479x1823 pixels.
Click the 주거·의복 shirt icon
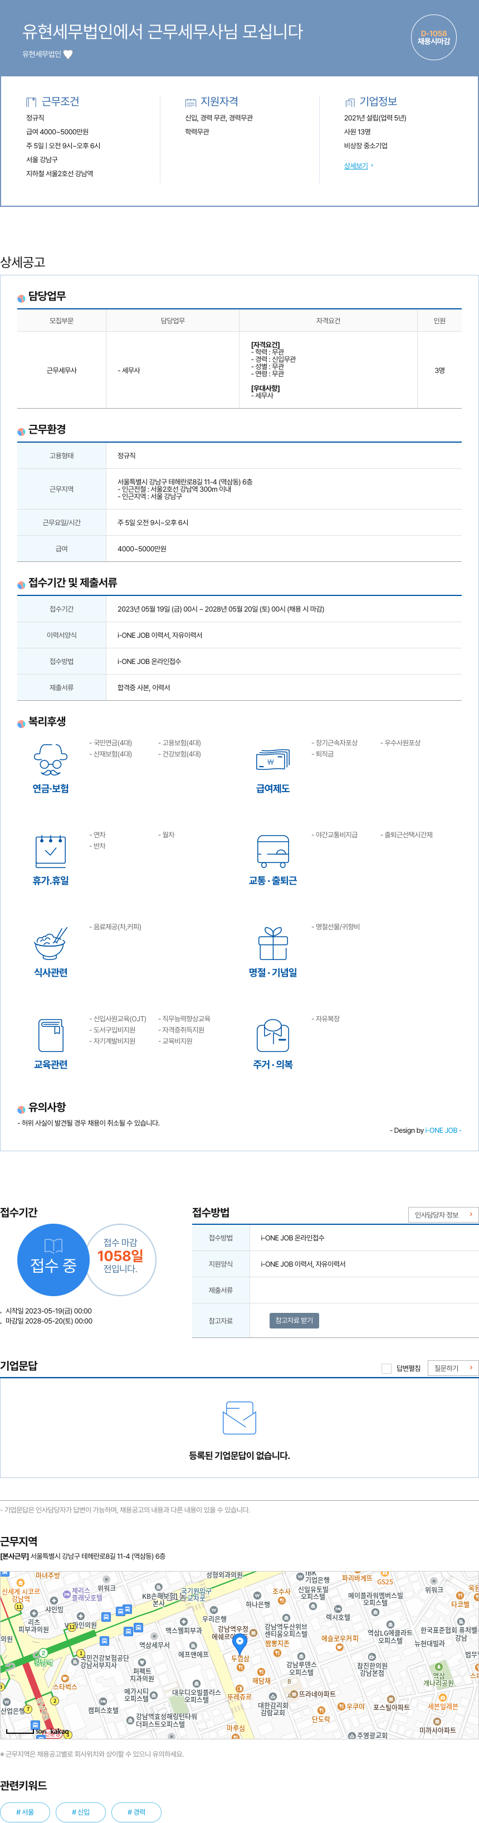[273, 1035]
